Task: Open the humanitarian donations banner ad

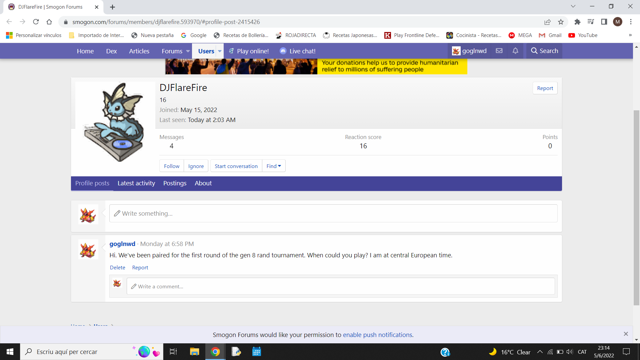Action: click(316, 66)
